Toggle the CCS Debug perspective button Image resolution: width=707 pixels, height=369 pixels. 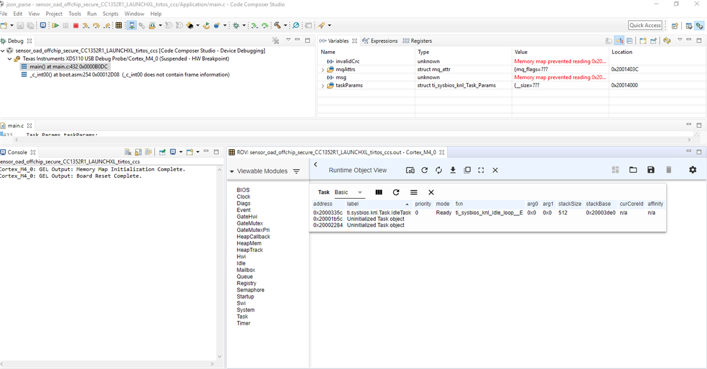click(x=700, y=25)
